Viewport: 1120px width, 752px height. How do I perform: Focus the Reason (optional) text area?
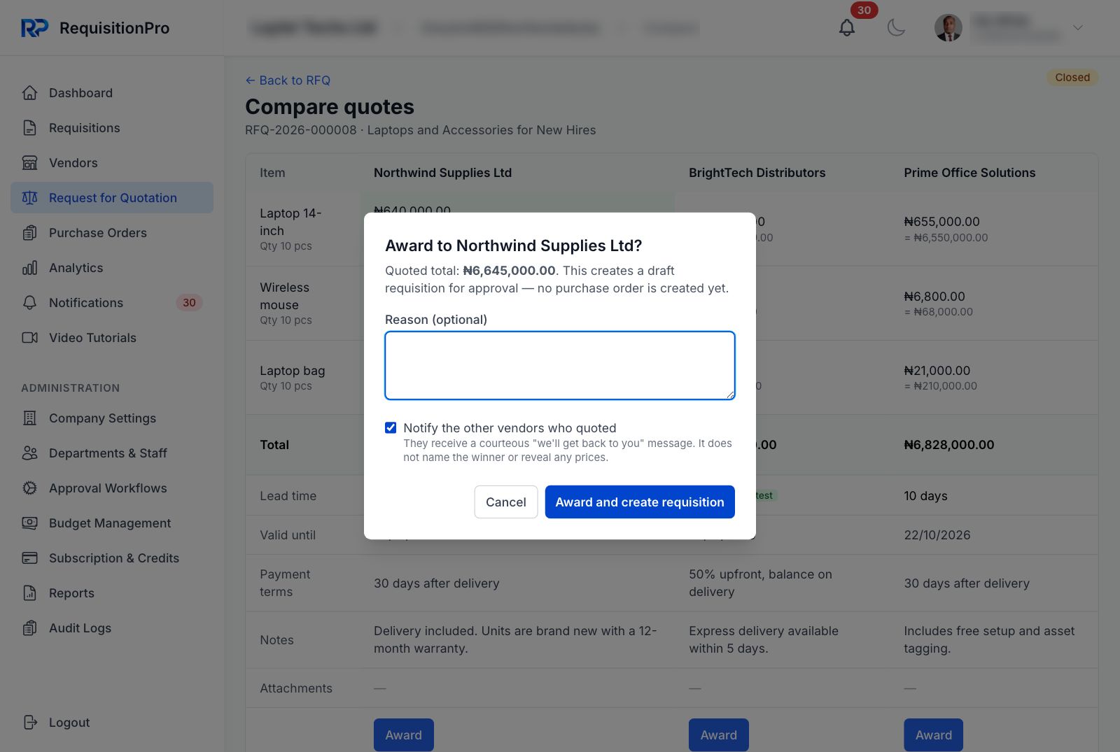tap(560, 366)
